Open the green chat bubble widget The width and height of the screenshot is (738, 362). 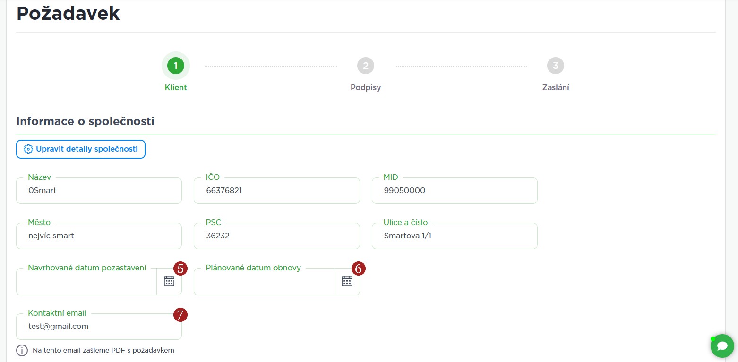point(722,346)
